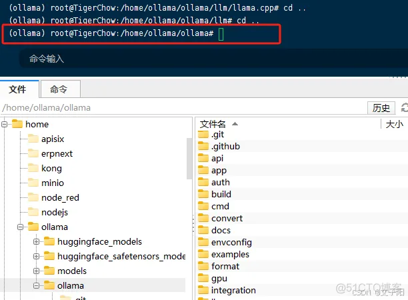Select the "convert" file name text
The image size is (408, 300).
pos(227,218)
